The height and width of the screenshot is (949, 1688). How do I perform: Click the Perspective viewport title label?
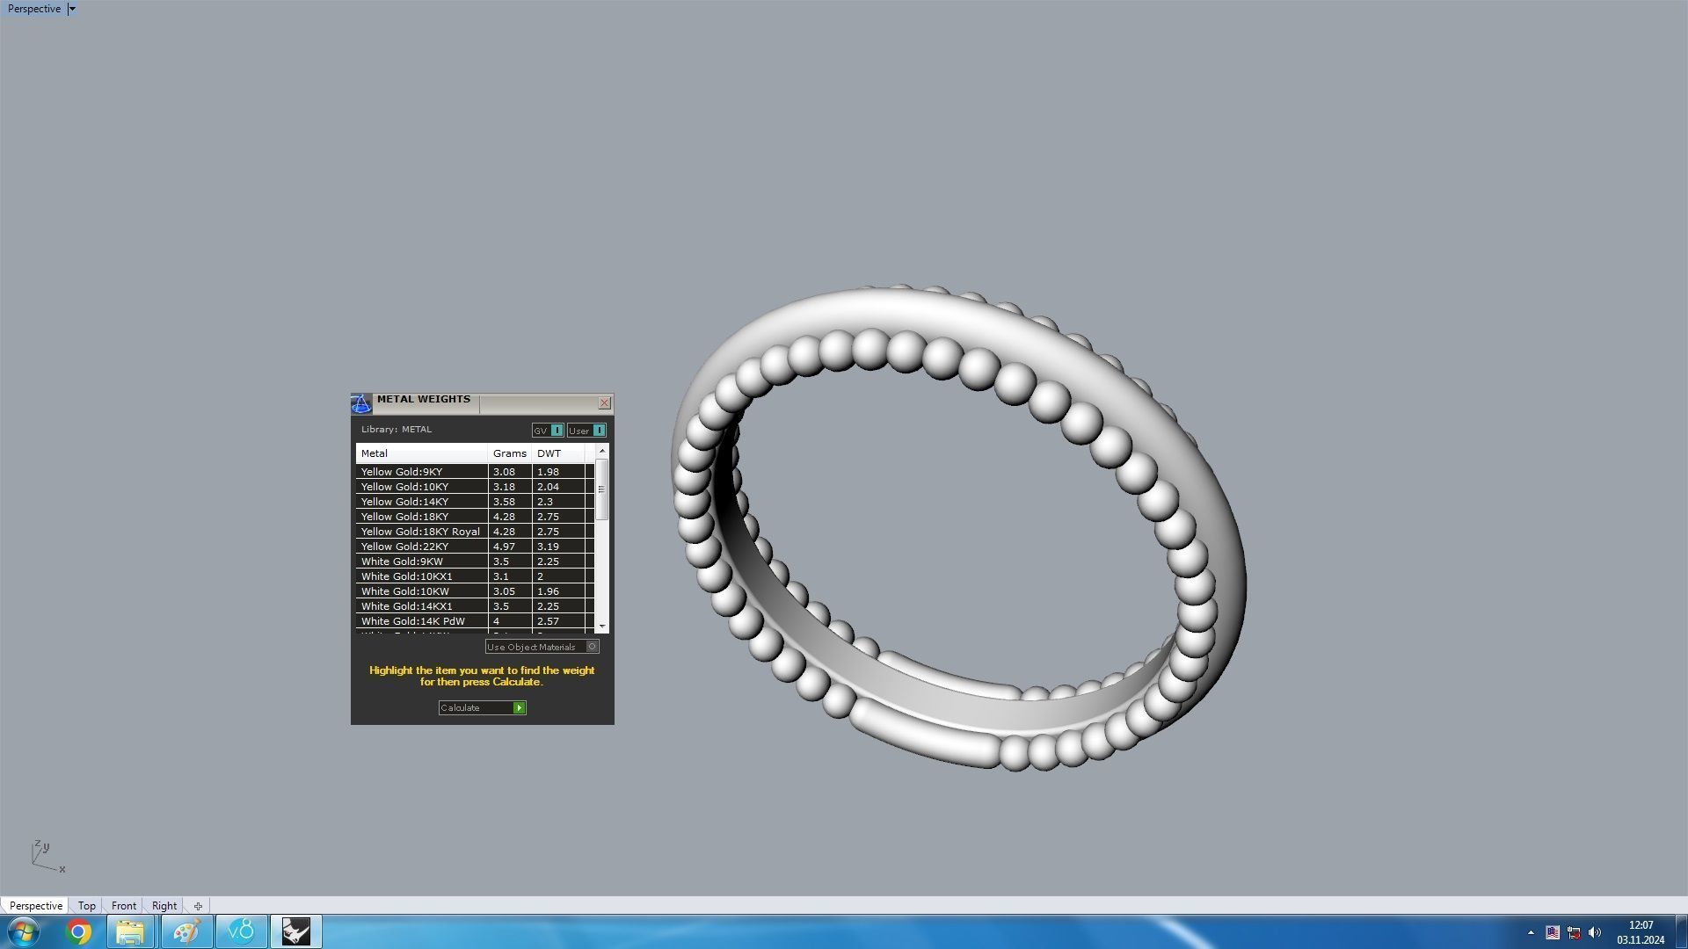[34, 9]
